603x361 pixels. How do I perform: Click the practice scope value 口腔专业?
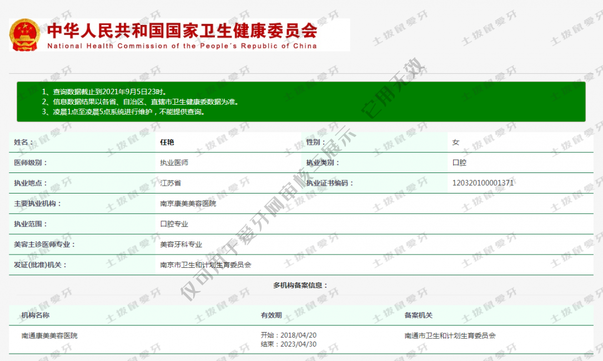[174, 224]
